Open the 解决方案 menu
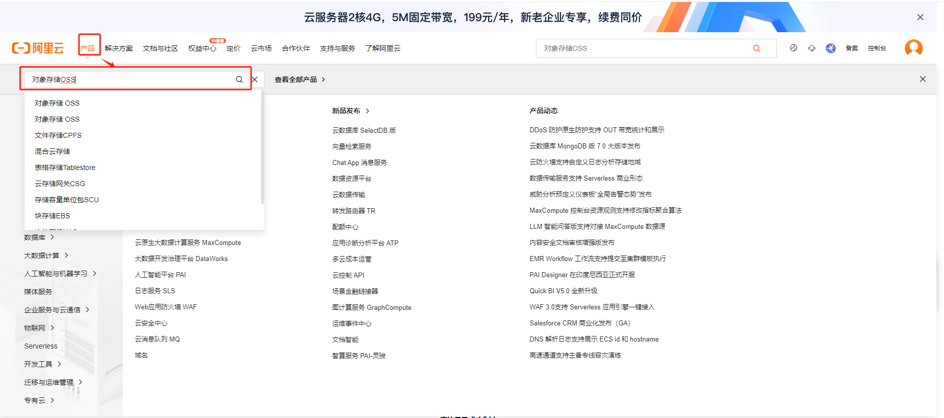 [x=119, y=48]
